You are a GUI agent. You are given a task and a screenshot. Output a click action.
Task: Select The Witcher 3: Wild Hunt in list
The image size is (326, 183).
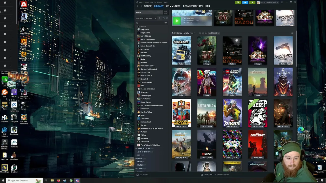click(150, 145)
